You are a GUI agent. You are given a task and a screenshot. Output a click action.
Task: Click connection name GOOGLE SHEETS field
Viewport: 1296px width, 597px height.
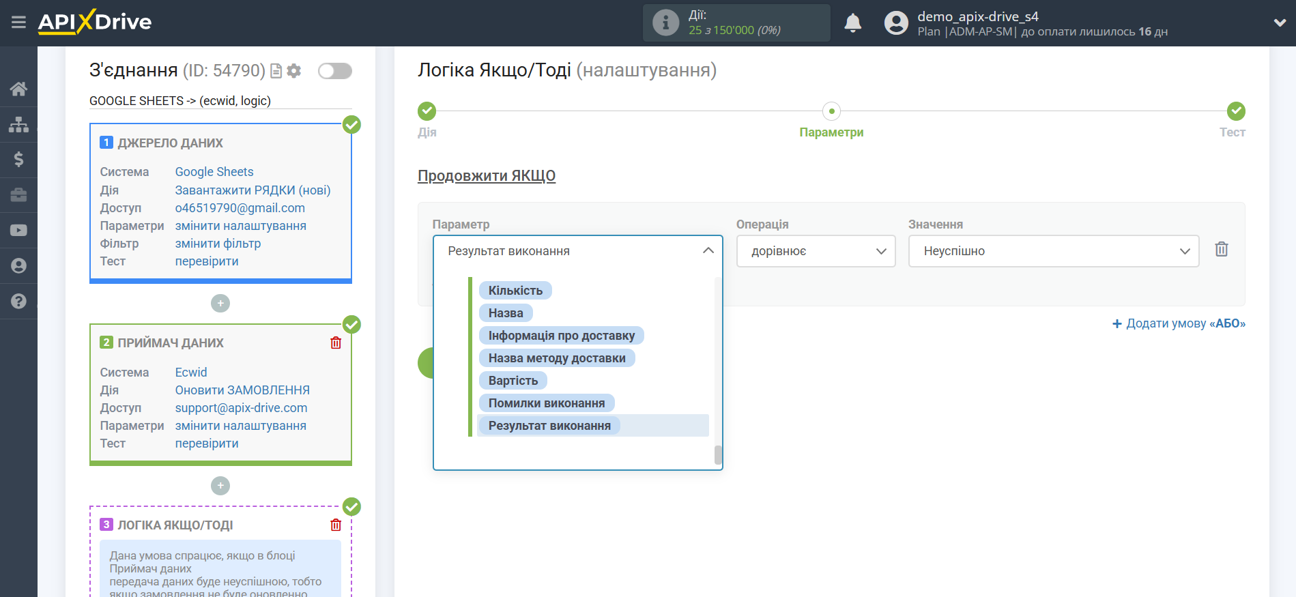tap(220, 101)
